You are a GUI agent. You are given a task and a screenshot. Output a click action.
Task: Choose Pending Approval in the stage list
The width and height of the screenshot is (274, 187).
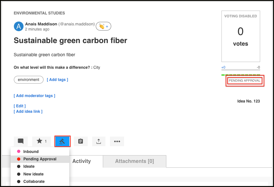[40, 159]
